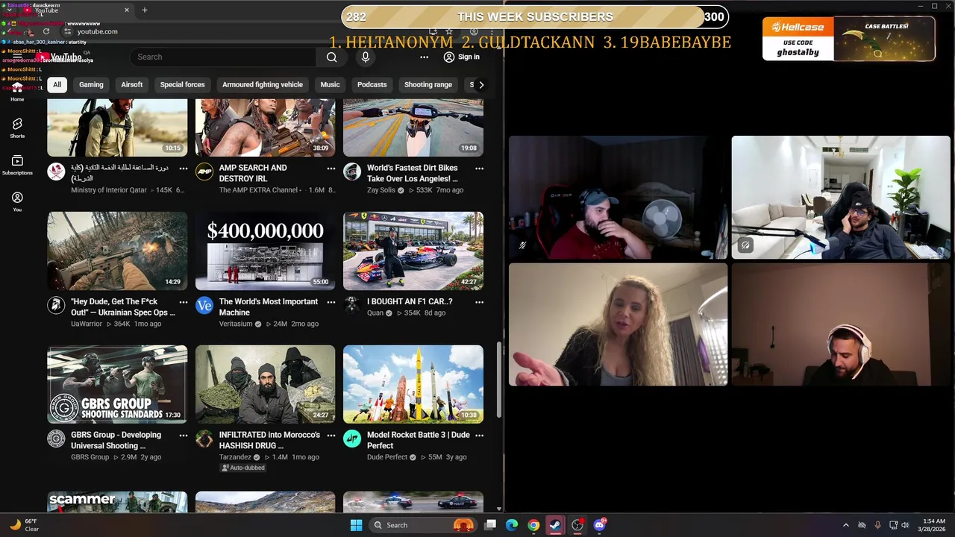Open more options for I BOUGHT AN F1 CAR video
Image resolution: width=955 pixels, height=537 pixels.
click(479, 302)
